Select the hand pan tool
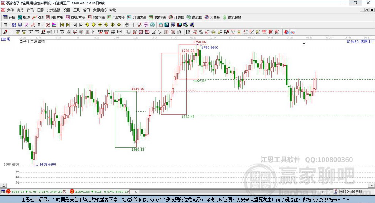 127,25
